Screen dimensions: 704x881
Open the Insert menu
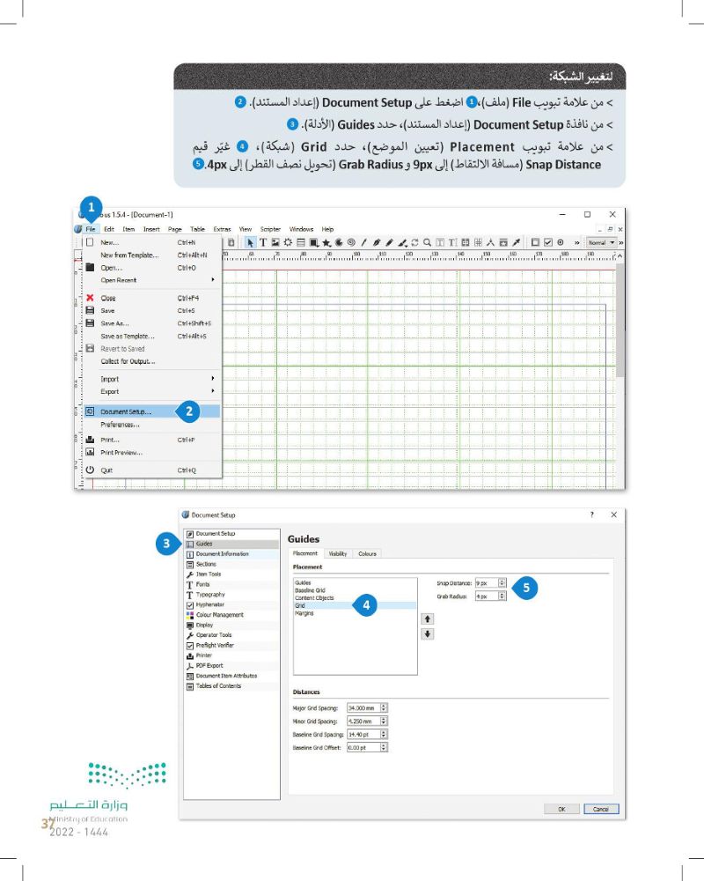[151, 229]
